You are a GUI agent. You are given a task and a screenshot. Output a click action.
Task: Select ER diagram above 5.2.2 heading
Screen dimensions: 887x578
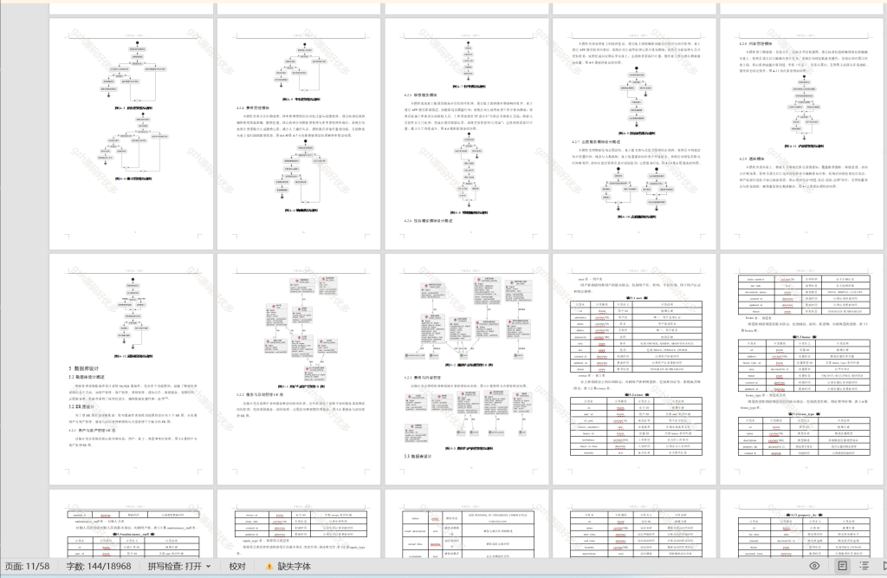[x=302, y=329]
